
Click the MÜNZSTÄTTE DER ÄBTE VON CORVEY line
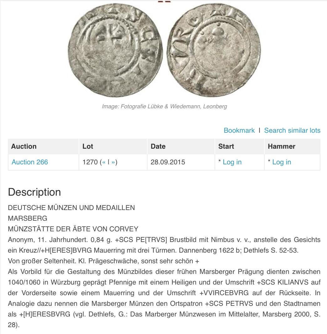coord(73,229)
